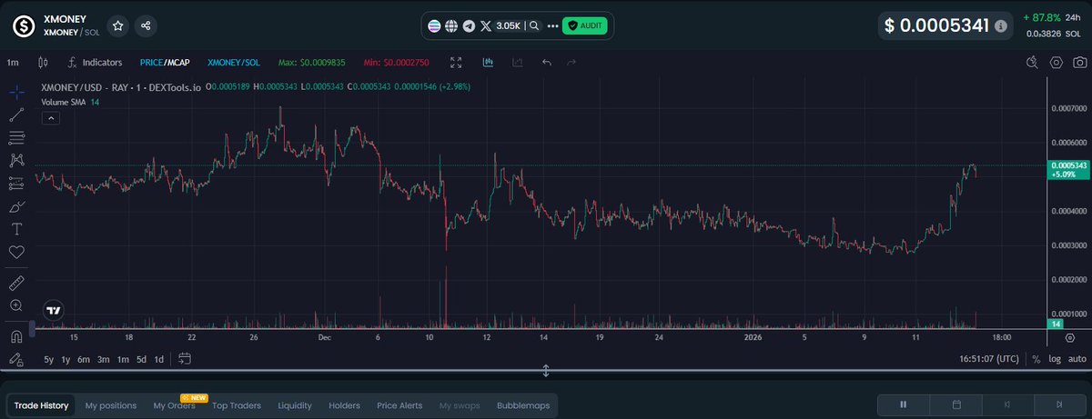
Task: Open the three-dots more options menu
Action: (x=552, y=26)
